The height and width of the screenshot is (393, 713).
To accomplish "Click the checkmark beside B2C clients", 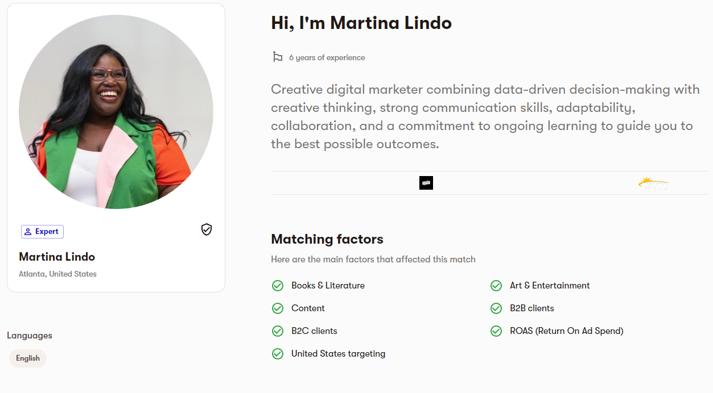I will point(278,331).
